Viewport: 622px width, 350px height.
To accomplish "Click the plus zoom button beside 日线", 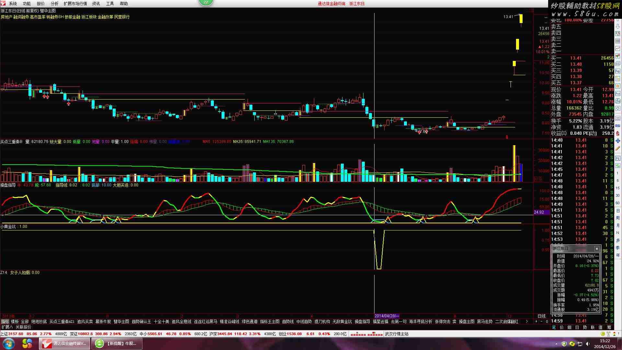I will 536,321.
